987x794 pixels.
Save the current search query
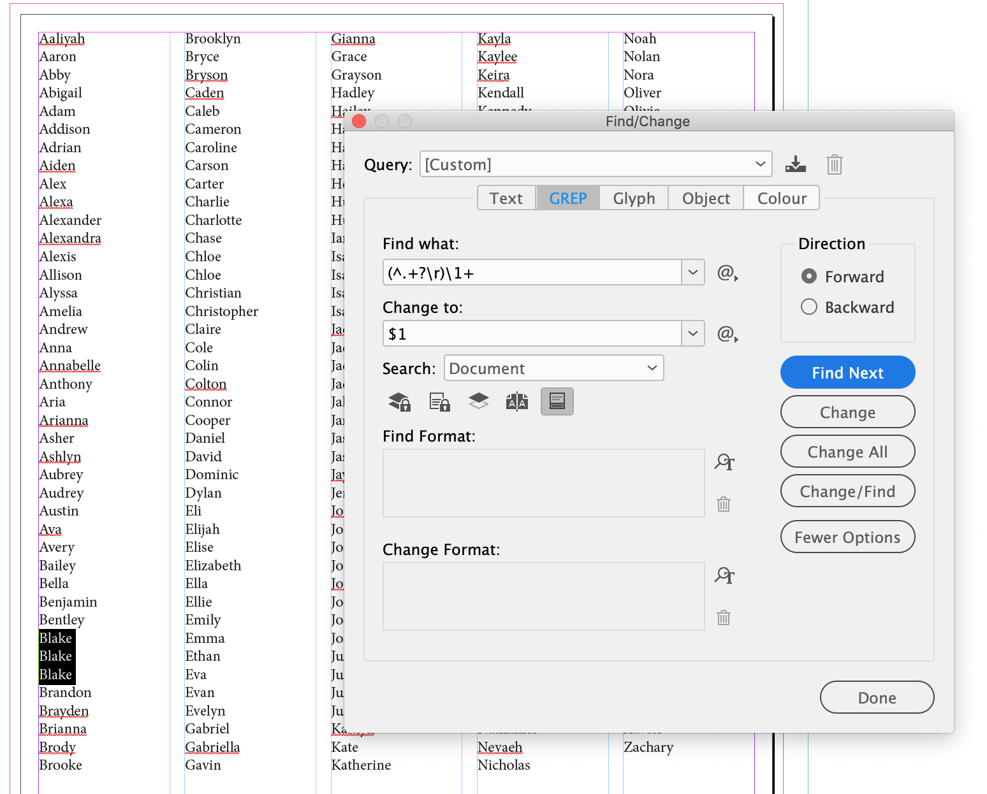pyautogui.click(x=795, y=164)
